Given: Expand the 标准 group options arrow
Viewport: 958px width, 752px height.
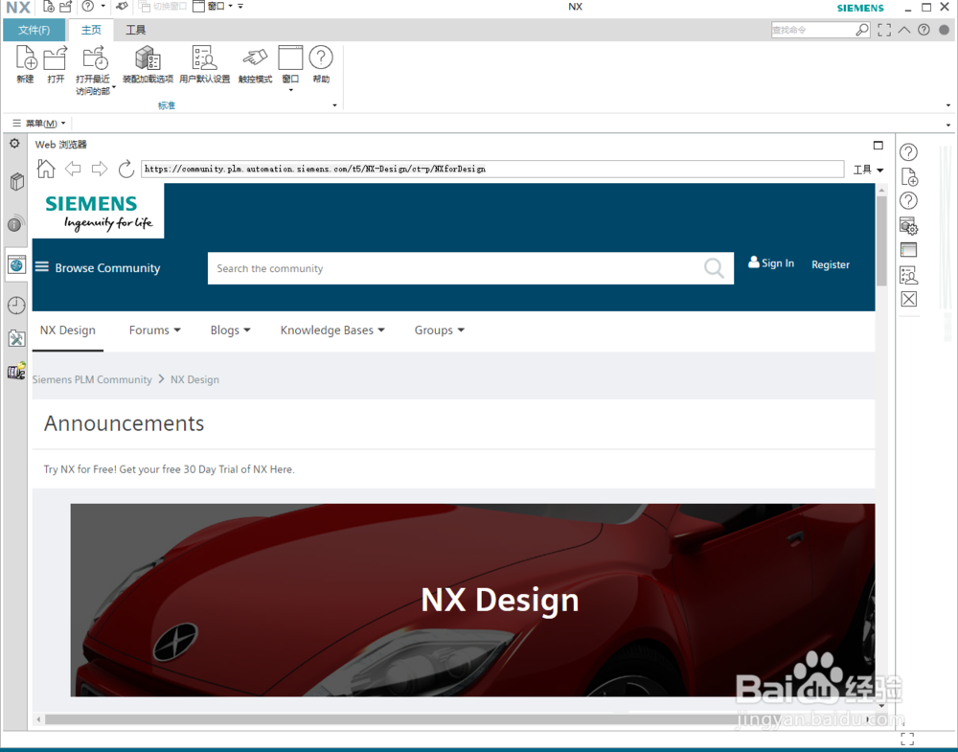Looking at the screenshot, I should 334,105.
